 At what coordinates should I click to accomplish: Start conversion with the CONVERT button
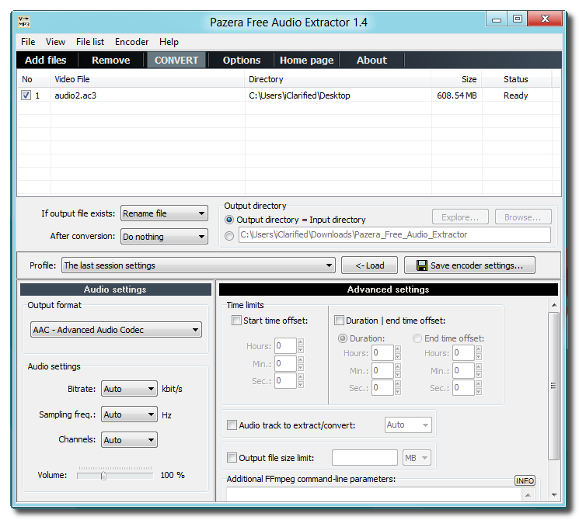pos(176,60)
